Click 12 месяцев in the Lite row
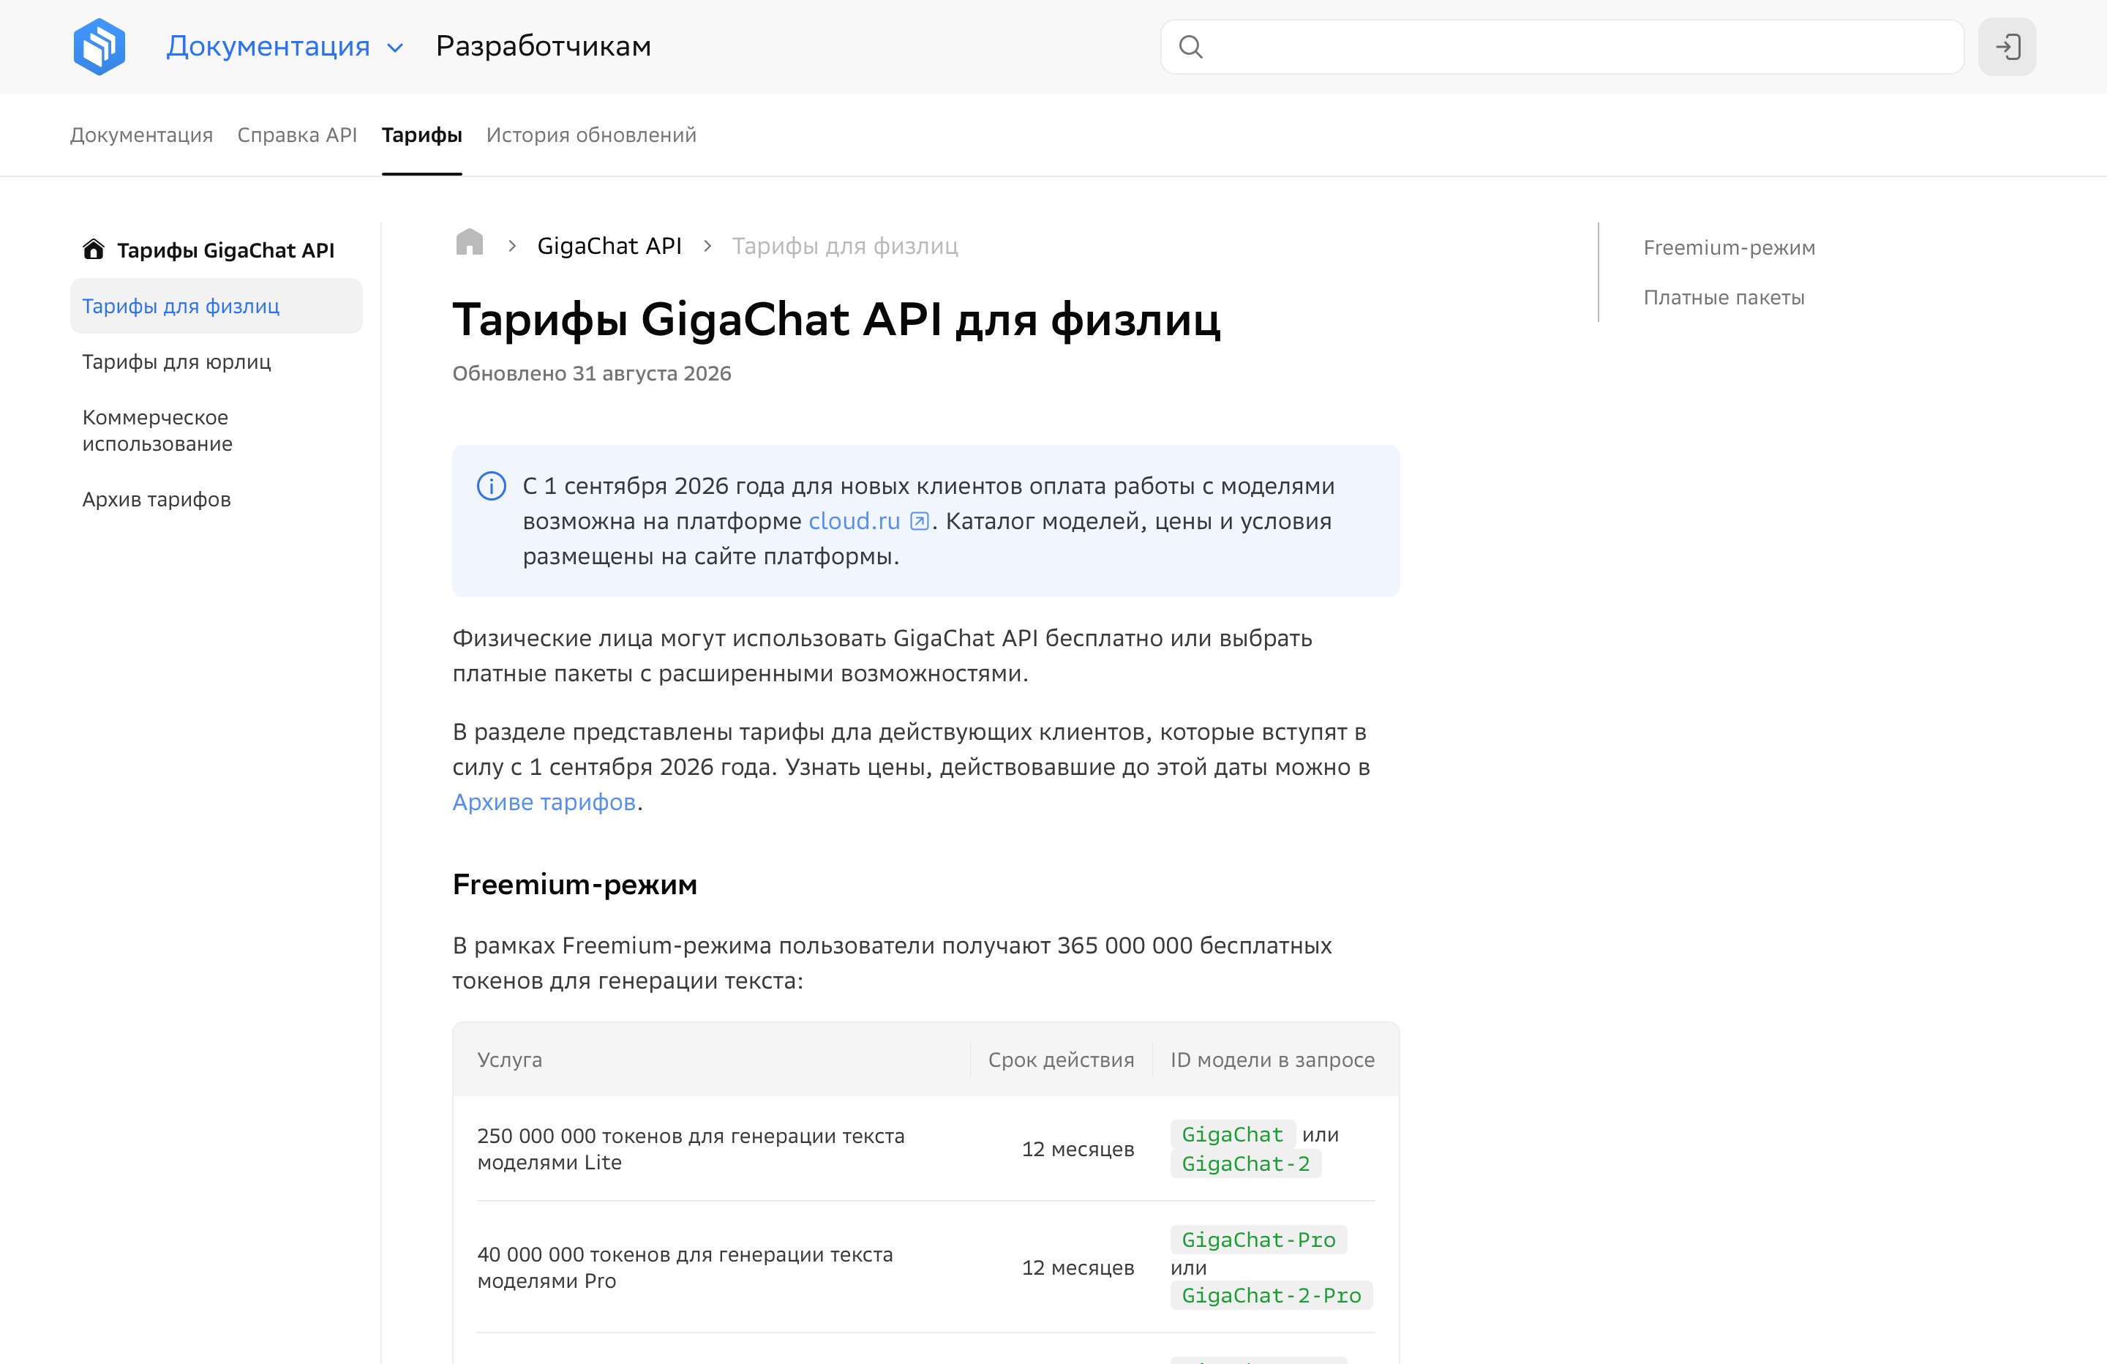This screenshot has width=2107, height=1364. coord(1078,1149)
